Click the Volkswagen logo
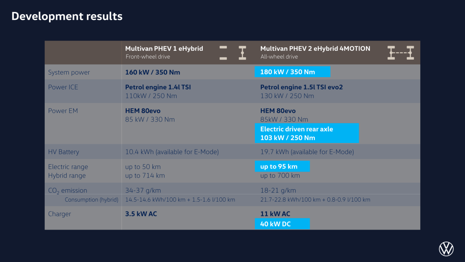 coord(446,249)
